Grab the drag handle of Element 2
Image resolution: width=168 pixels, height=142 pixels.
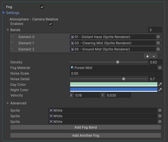tap(12, 49)
